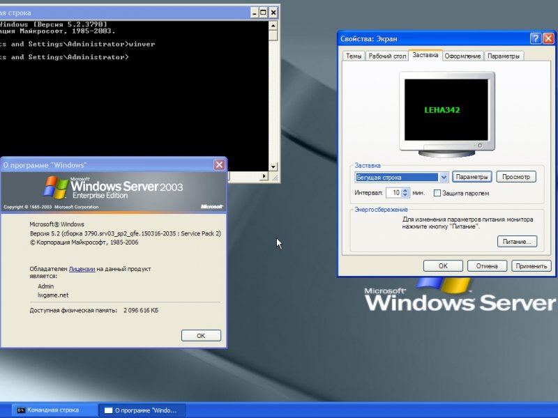Viewport: 558px width, 418px height.
Task: Close the Command Prompt window
Action: tap(273, 13)
